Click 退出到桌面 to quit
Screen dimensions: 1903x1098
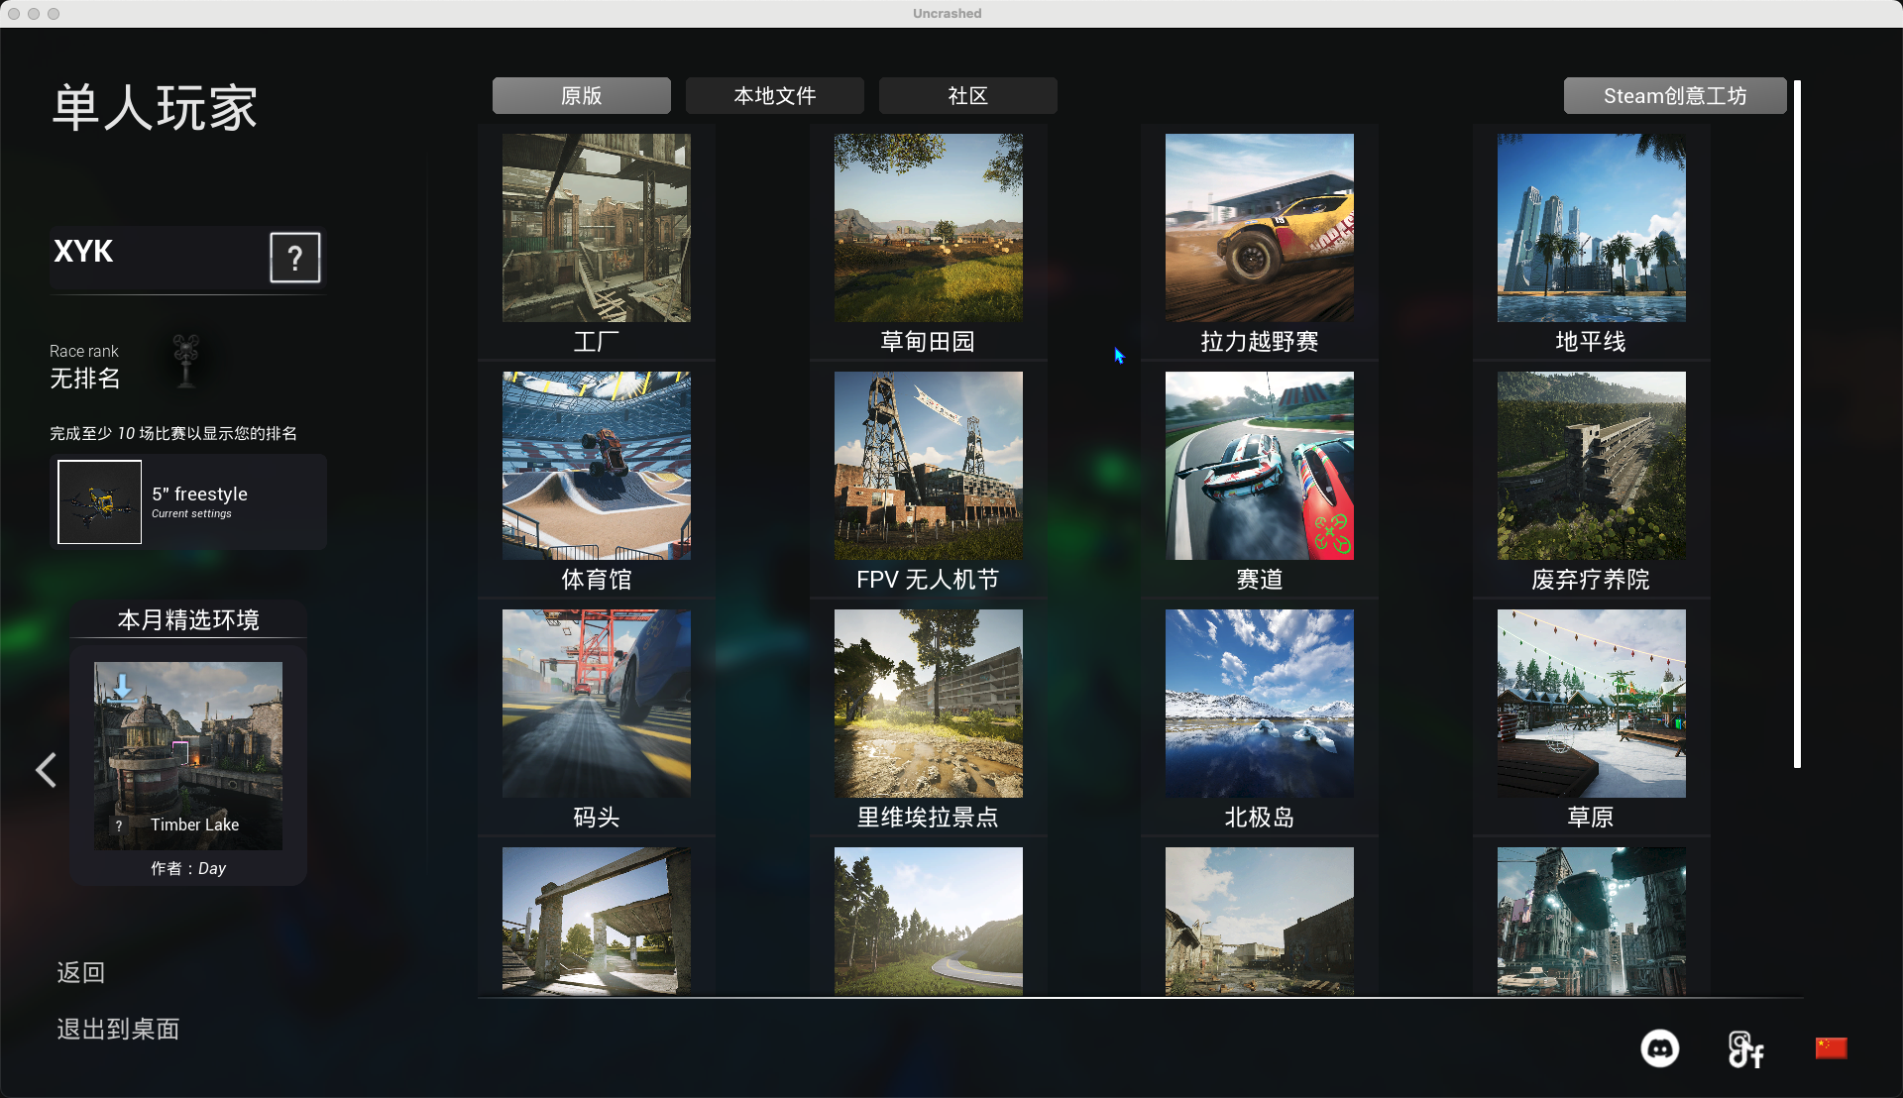tap(118, 1030)
